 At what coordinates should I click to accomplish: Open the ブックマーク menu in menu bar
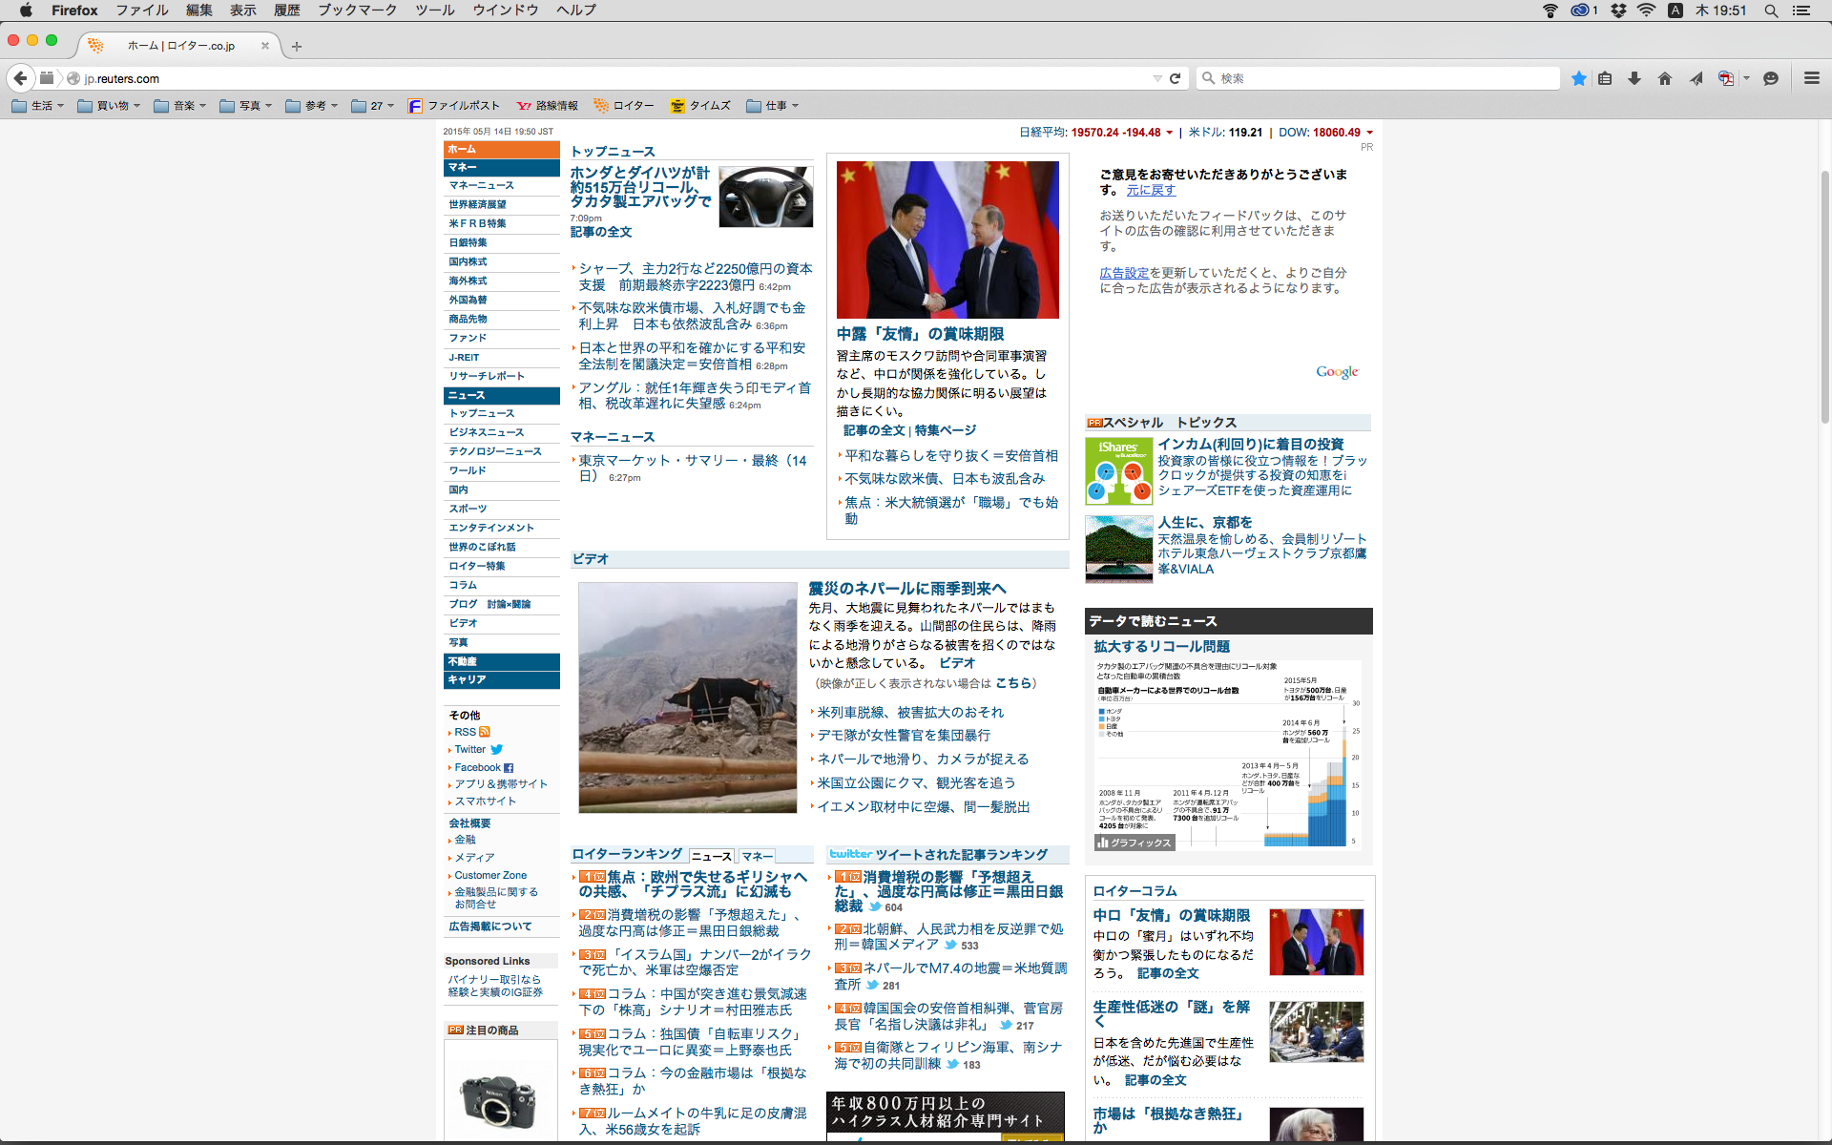pos(357,10)
